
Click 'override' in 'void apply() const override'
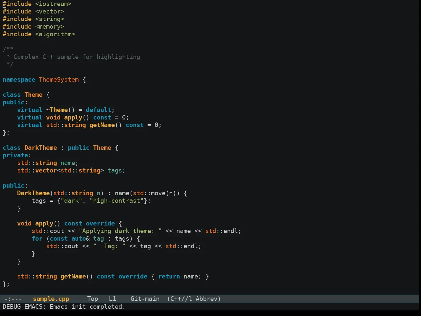point(100,224)
